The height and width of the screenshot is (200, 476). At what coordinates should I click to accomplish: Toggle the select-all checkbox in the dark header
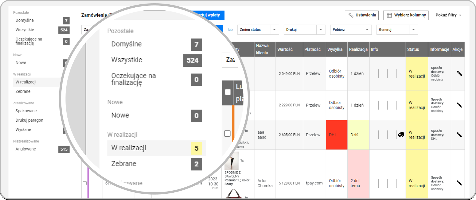point(228,92)
